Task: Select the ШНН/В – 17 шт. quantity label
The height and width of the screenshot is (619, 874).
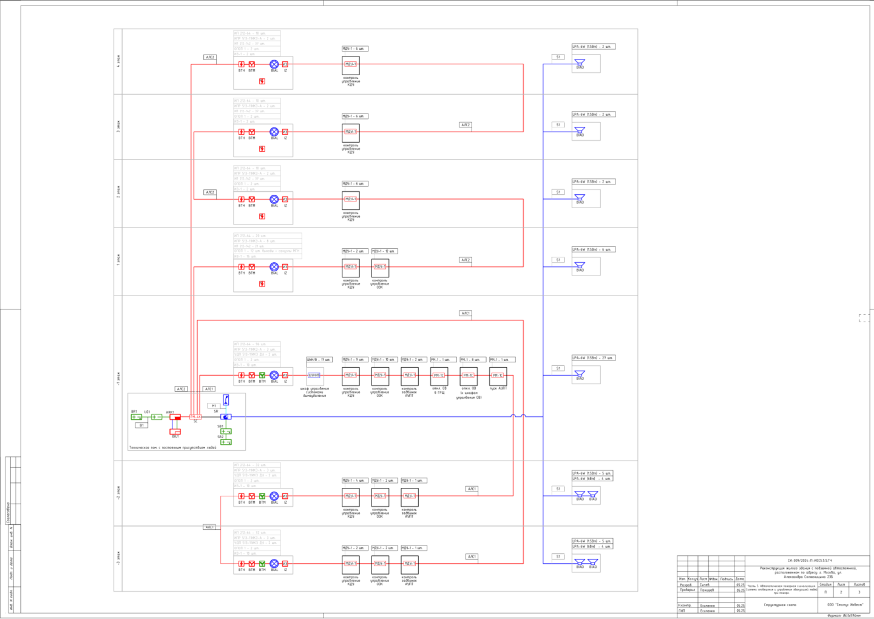Action: [319, 359]
